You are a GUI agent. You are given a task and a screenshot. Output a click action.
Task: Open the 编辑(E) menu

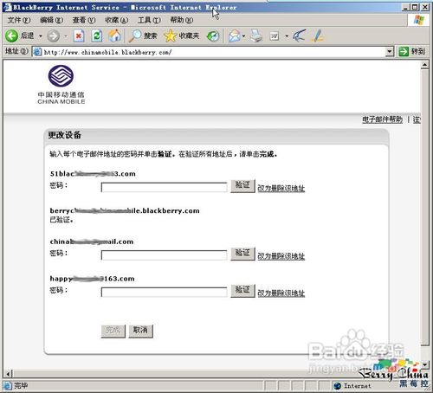click(51, 20)
